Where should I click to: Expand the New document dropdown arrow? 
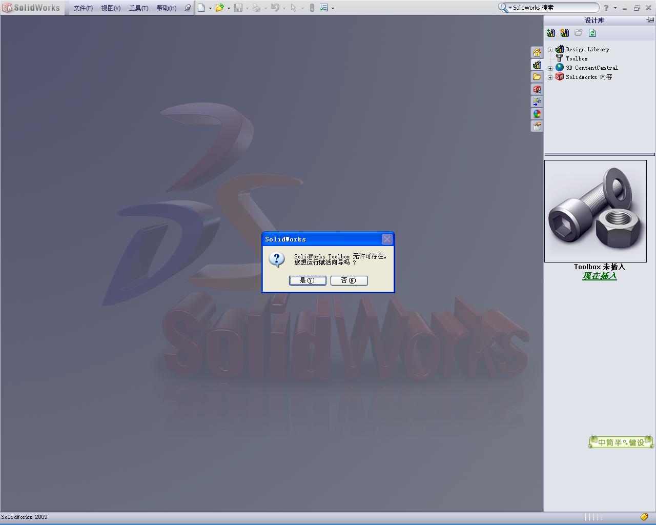(210, 8)
